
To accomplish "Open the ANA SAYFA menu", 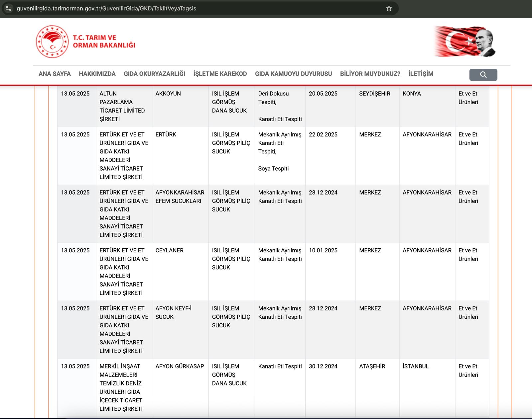I will (x=55, y=74).
